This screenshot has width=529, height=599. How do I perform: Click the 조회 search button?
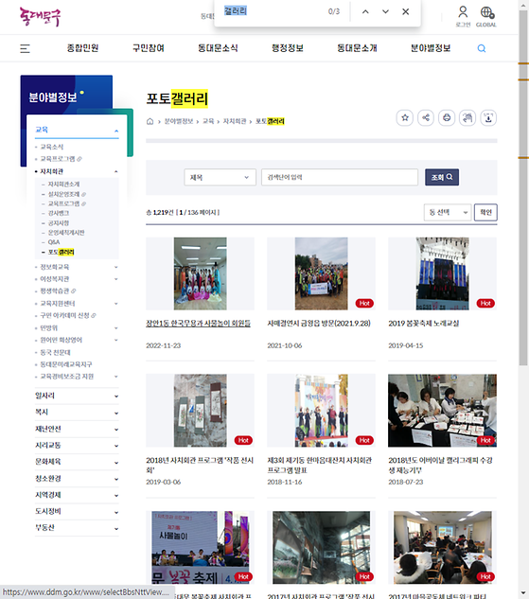point(442,177)
